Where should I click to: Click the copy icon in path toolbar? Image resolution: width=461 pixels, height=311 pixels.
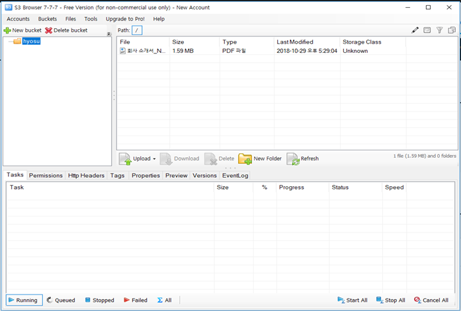pyautogui.click(x=452, y=30)
